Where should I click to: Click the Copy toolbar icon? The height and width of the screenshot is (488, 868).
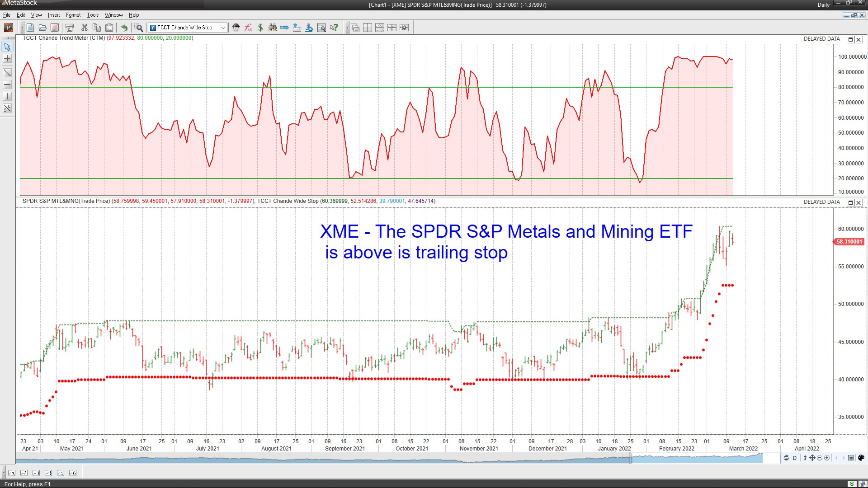[x=97, y=28]
